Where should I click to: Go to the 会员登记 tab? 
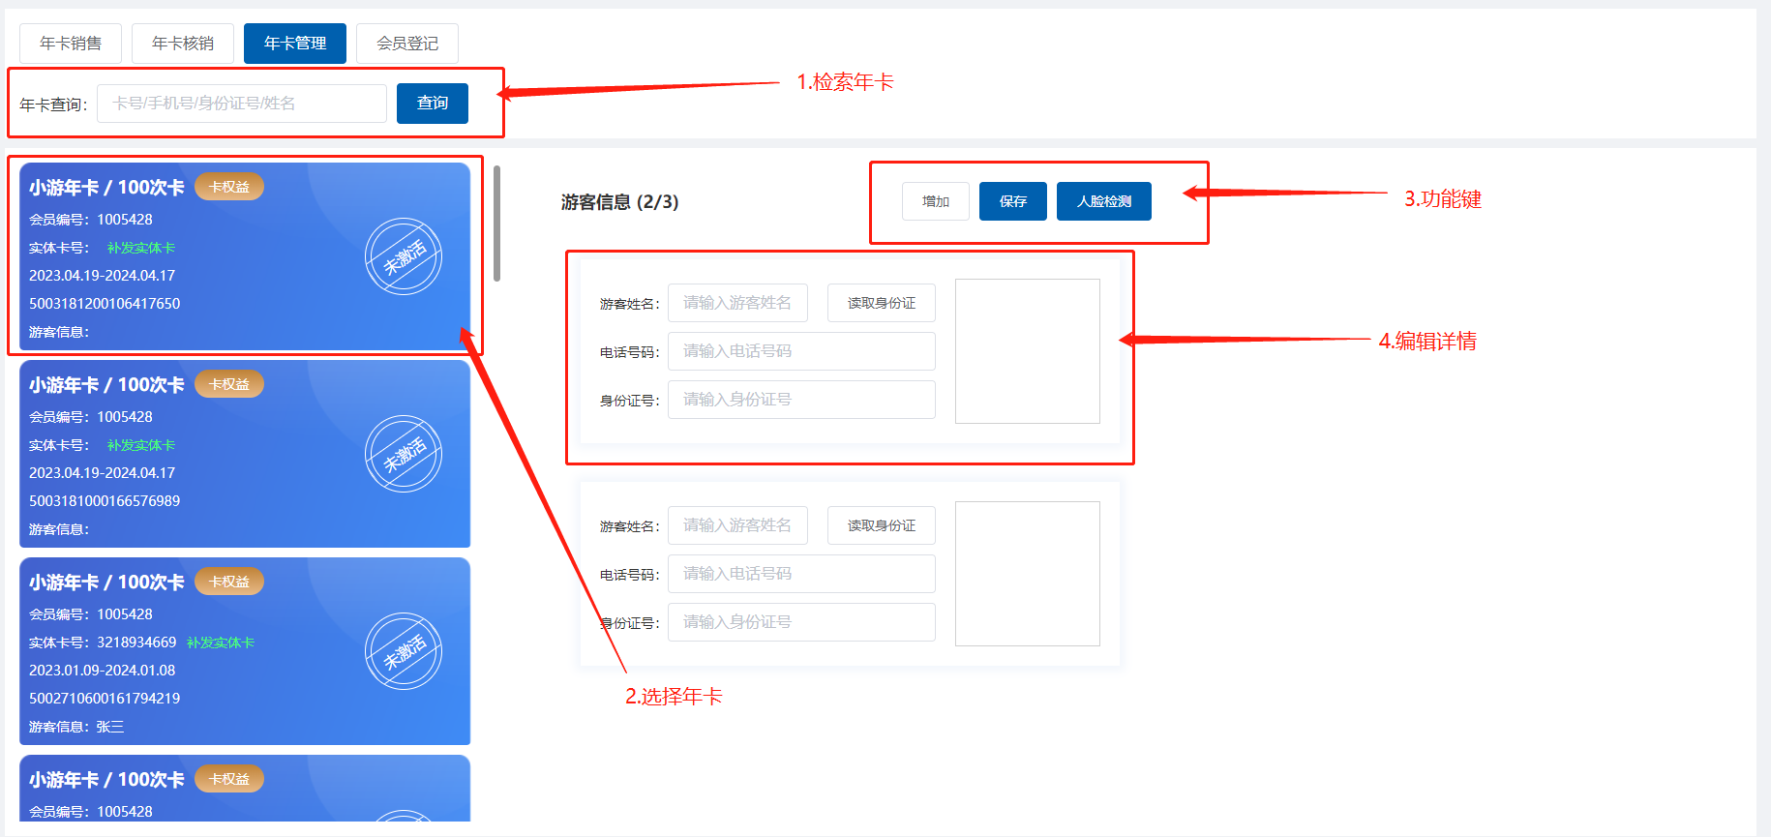point(407,44)
